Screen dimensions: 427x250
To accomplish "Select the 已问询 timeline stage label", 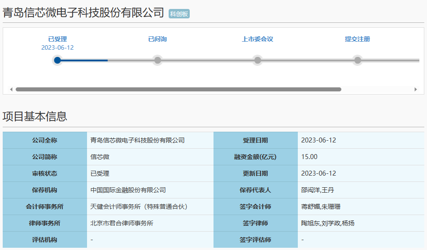I will click(x=157, y=39).
